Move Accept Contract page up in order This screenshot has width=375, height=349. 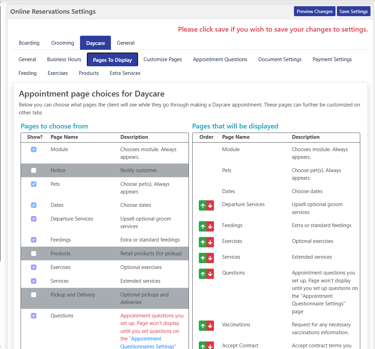(x=203, y=346)
